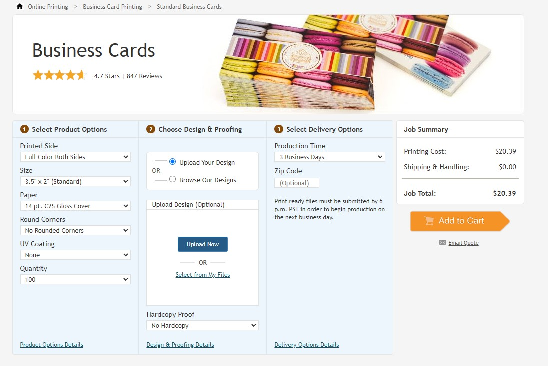The image size is (548, 366).
Task: Go to Online Printing breadcrumb link
Action: [48, 6]
